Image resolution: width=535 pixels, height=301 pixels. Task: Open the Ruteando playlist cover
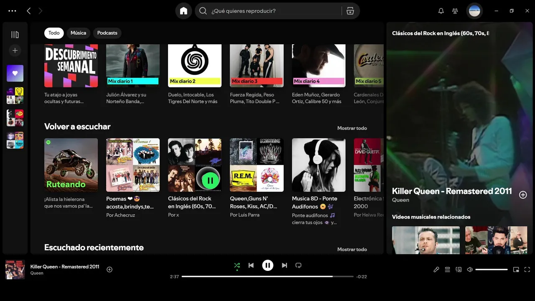(x=71, y=165)
